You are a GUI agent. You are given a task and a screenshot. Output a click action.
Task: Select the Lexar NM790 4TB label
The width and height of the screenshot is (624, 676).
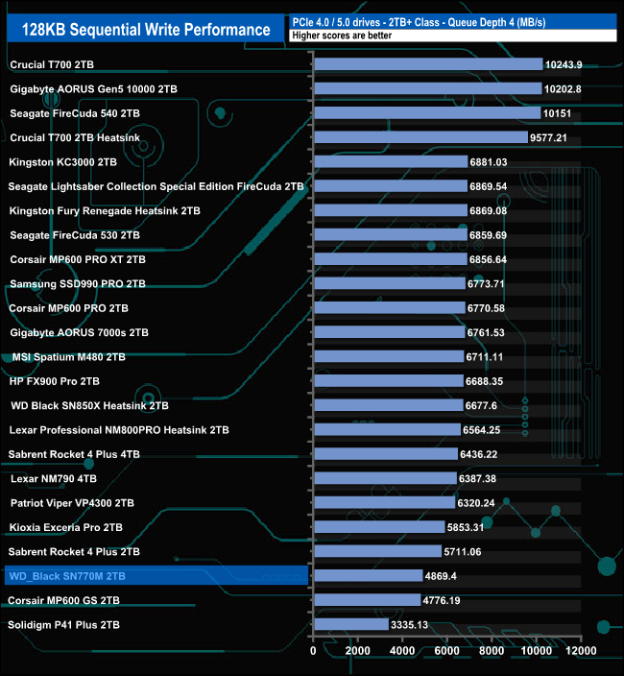click(54, 479)
